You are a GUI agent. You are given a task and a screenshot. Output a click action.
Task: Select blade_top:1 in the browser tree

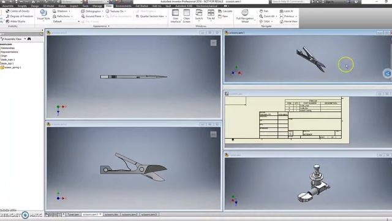7,63
